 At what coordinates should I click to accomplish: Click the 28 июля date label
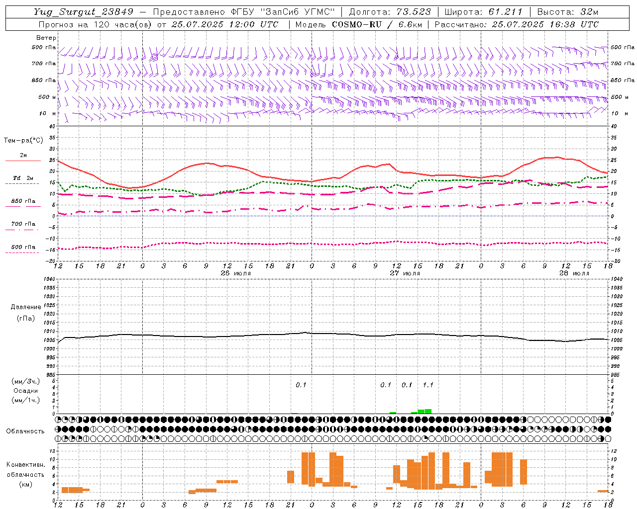tap(574, 273)
